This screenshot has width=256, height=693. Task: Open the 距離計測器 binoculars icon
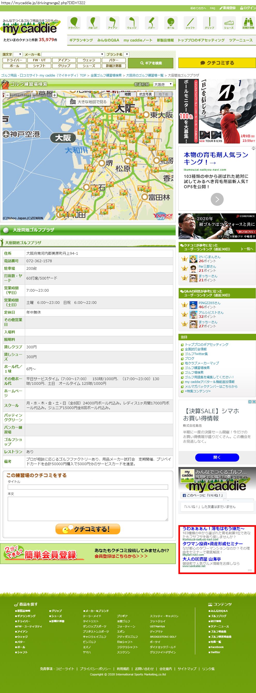248,23
